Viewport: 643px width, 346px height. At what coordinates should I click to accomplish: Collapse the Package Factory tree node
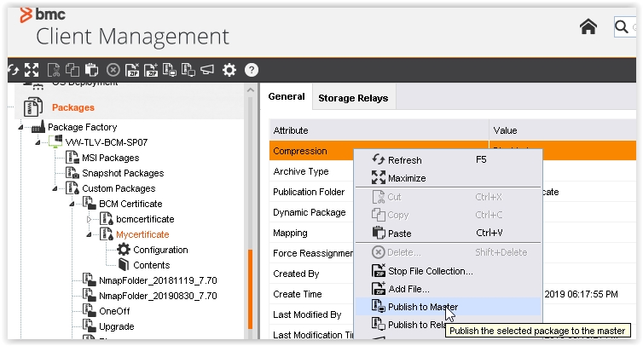click(x=20, y=127)
